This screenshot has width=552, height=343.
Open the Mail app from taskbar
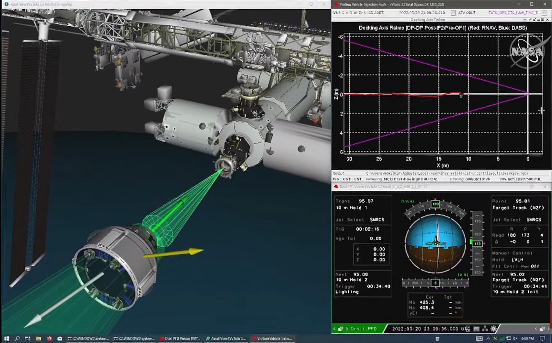click(60, 339)
